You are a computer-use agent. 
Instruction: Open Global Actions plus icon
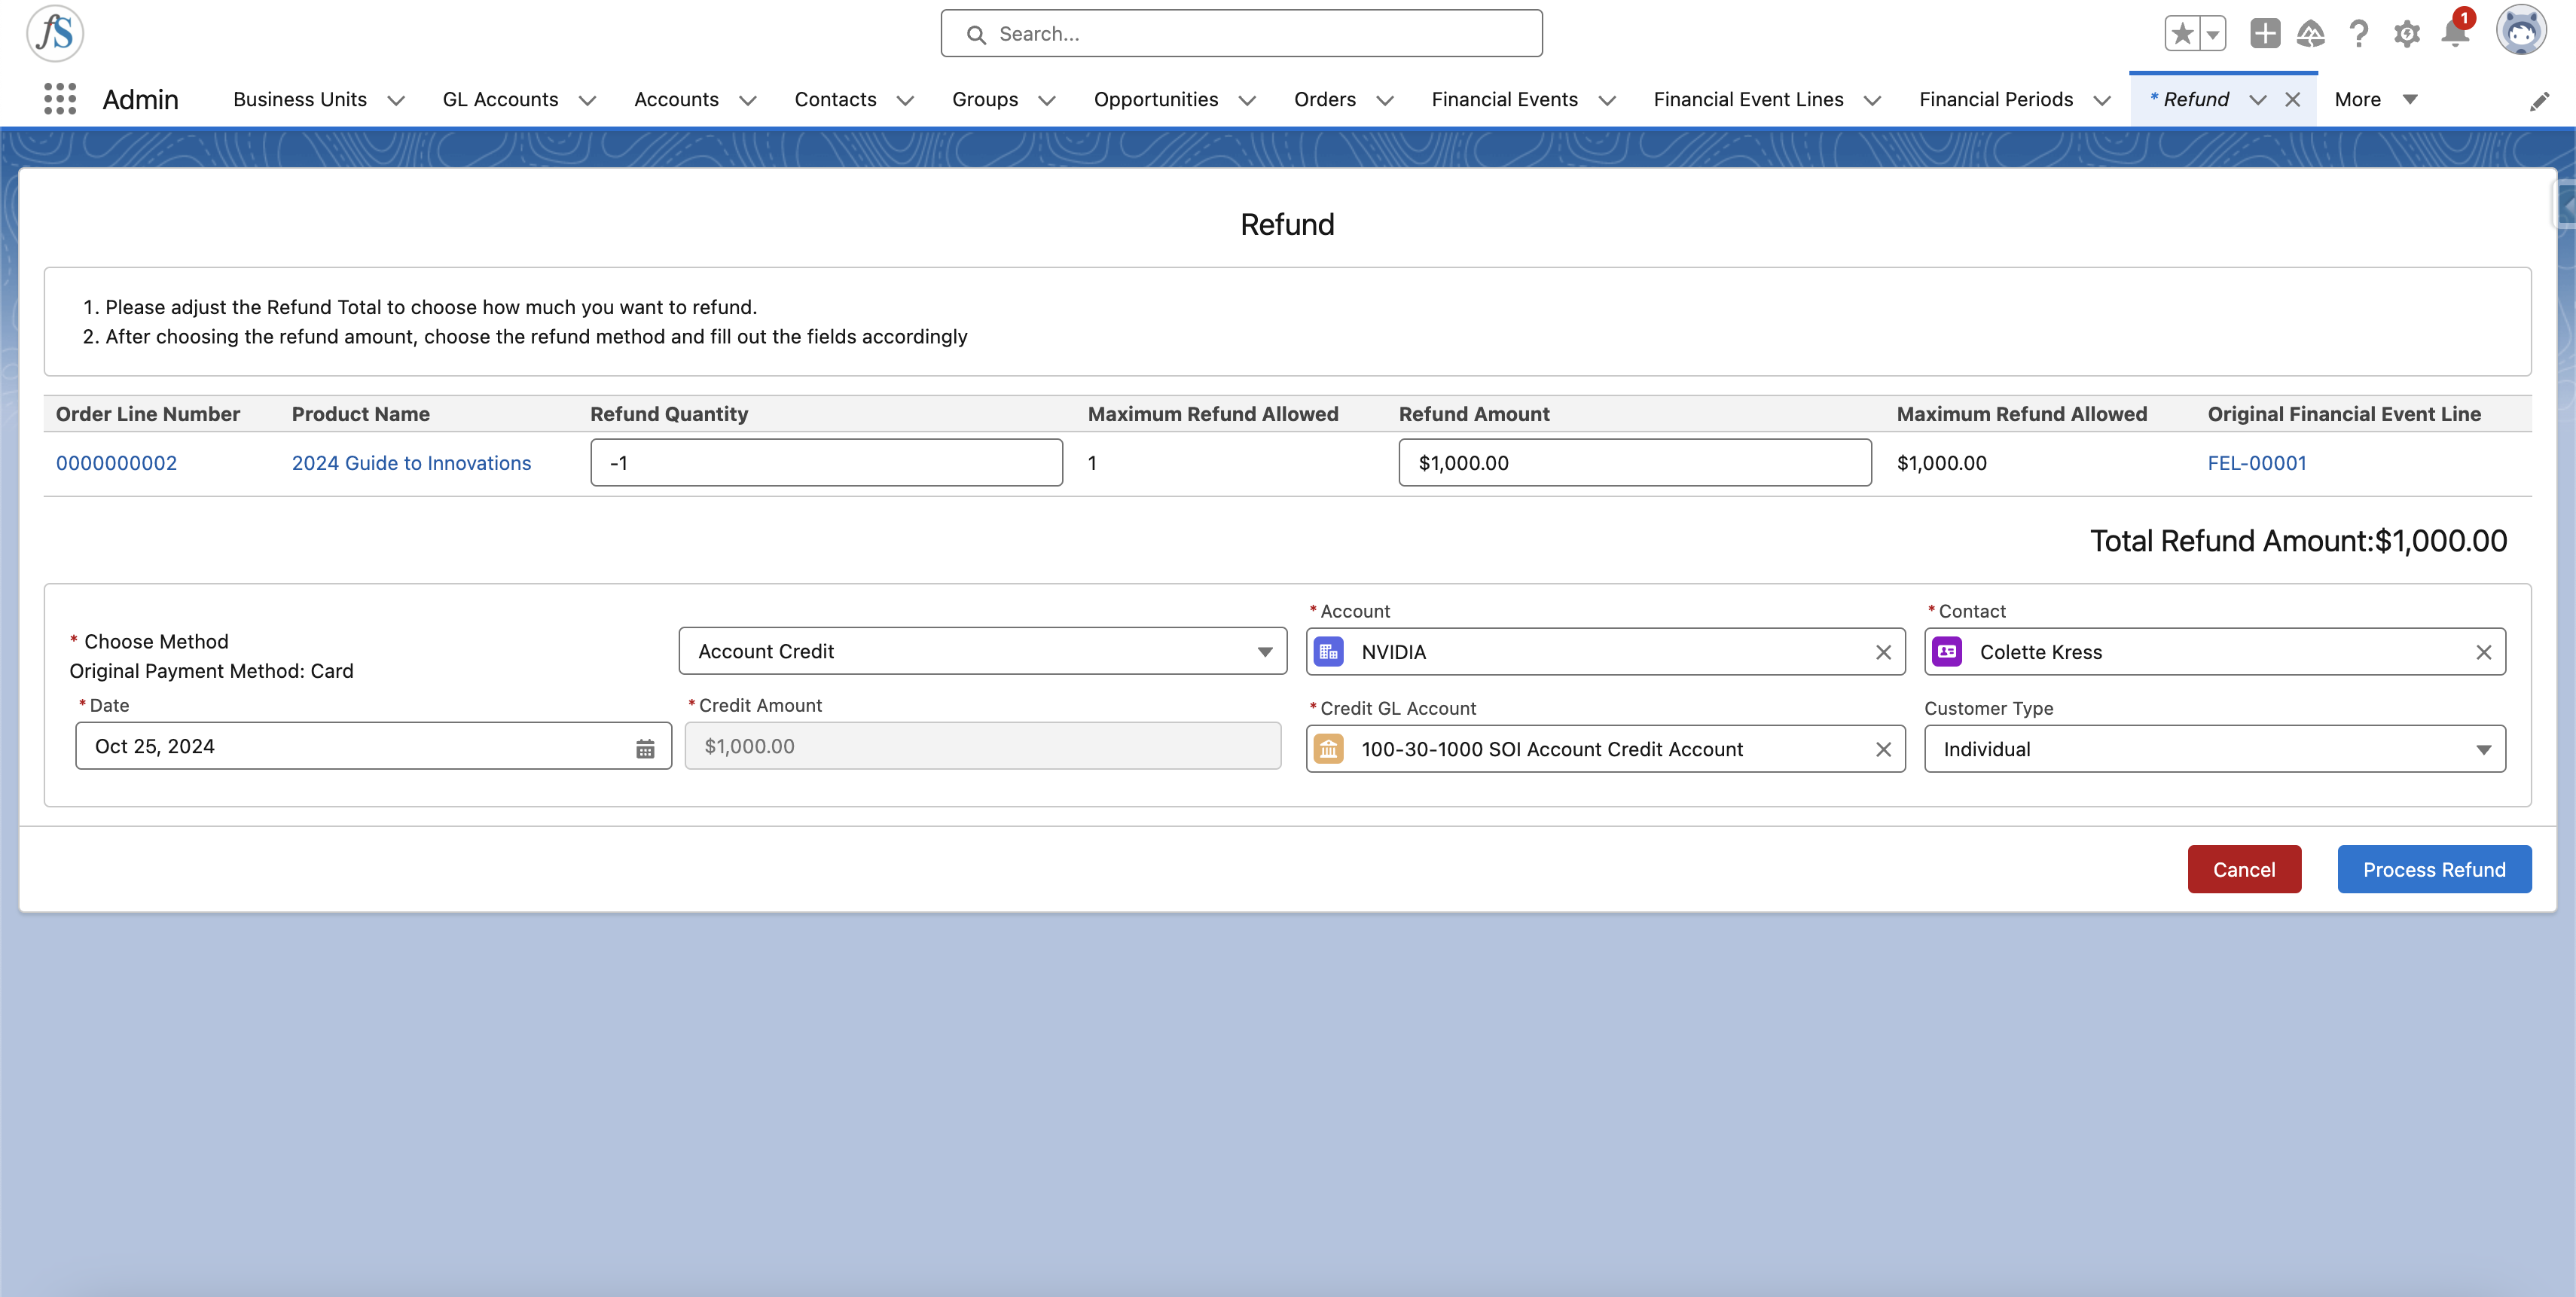click(x=2265, y=34)
